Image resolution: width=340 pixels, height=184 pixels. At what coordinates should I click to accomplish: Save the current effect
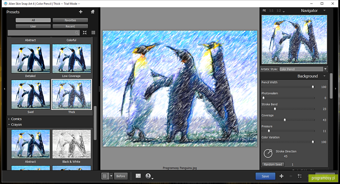point(265,176)
